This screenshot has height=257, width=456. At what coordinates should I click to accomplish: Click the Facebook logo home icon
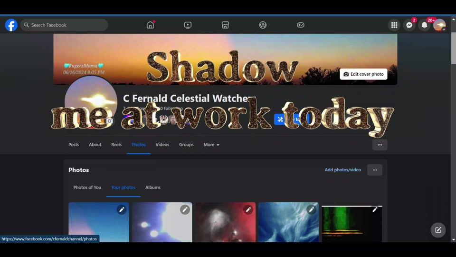[11, 25]
